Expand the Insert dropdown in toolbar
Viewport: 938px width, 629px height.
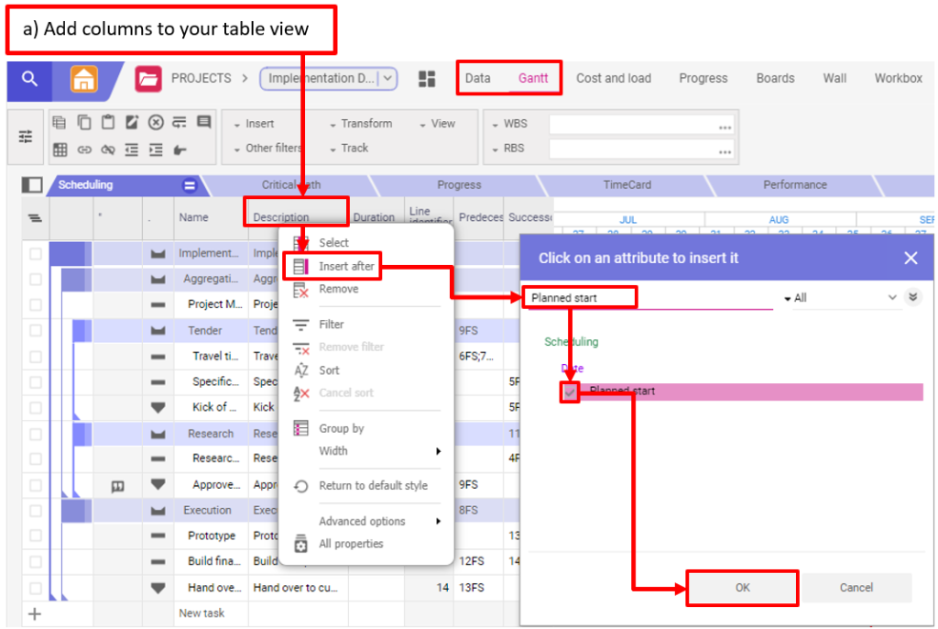[x=255, y=124]
